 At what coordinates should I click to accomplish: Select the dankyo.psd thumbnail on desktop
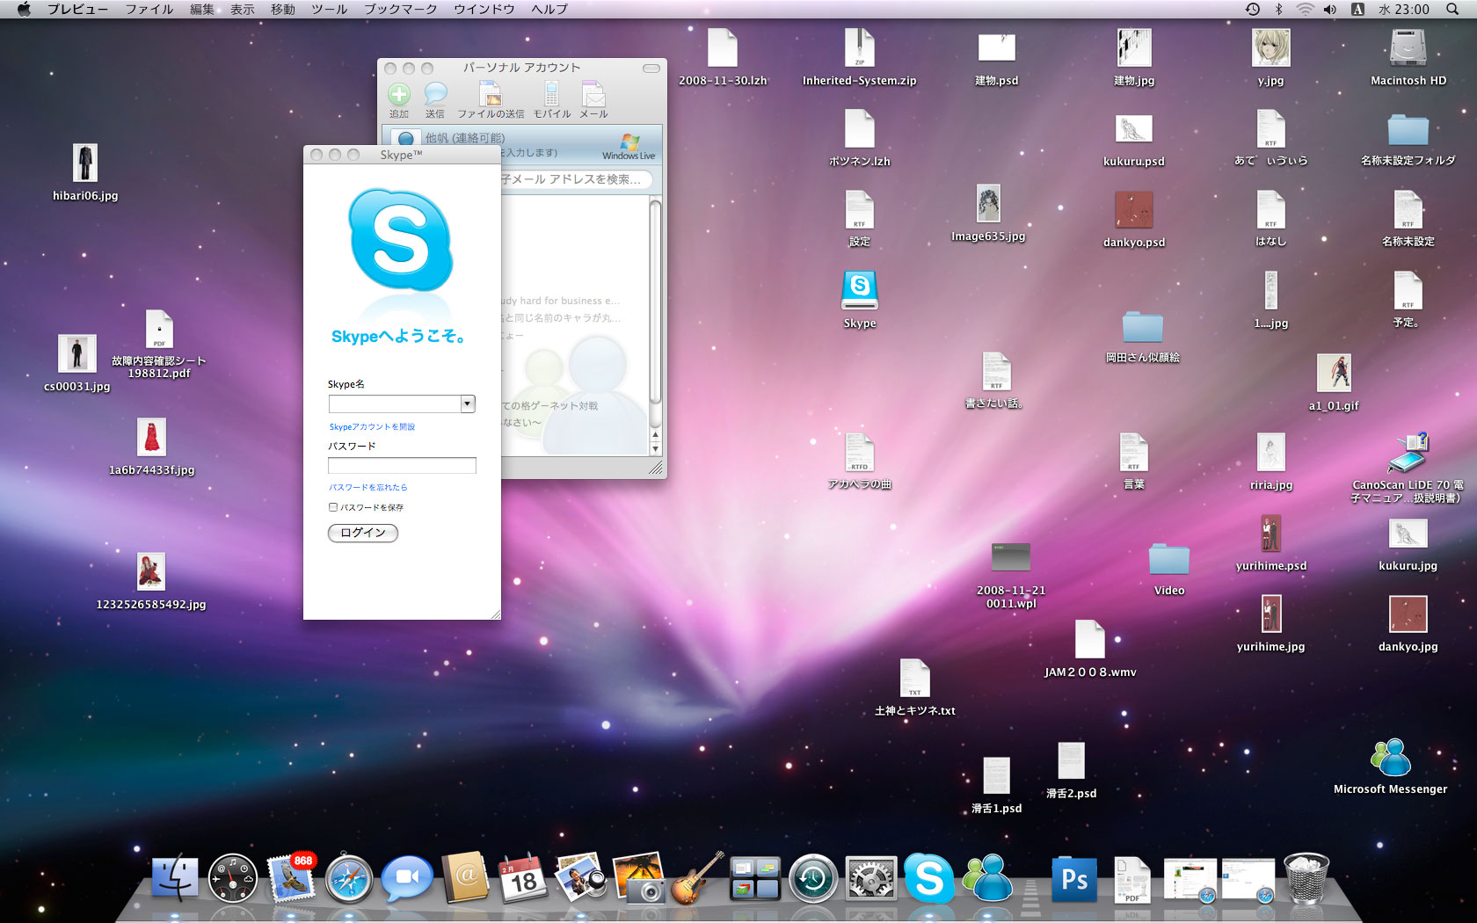click(x=1134, y=209)
